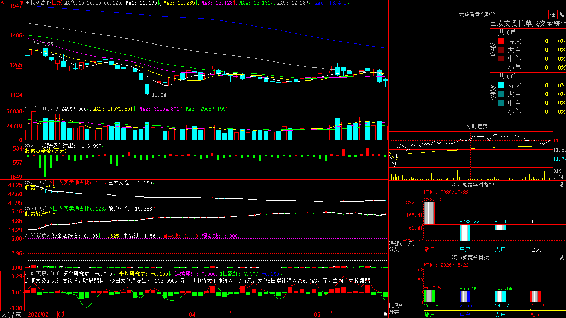Click the 04 month marker on timeline
The image size is (566, 318).
[x=192, y=314]
